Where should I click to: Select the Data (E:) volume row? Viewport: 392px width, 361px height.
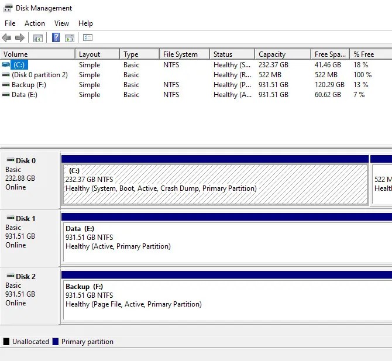point(196,95)
